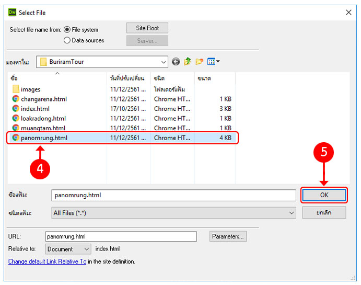Follow the Change default Link Relative To link
The image size is (361, 285).
point(47,261)
